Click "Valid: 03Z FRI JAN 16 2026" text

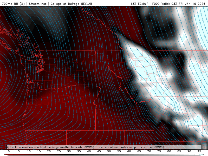(183, 4)
